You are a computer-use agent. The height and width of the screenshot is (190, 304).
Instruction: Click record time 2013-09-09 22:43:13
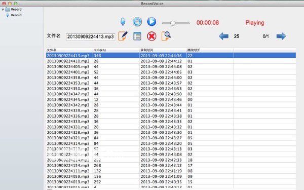coord(161,149)
